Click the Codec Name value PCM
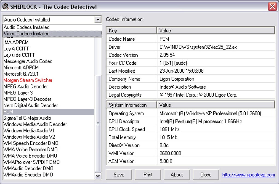This screenshot has width=279, height=184. (164, 39)
